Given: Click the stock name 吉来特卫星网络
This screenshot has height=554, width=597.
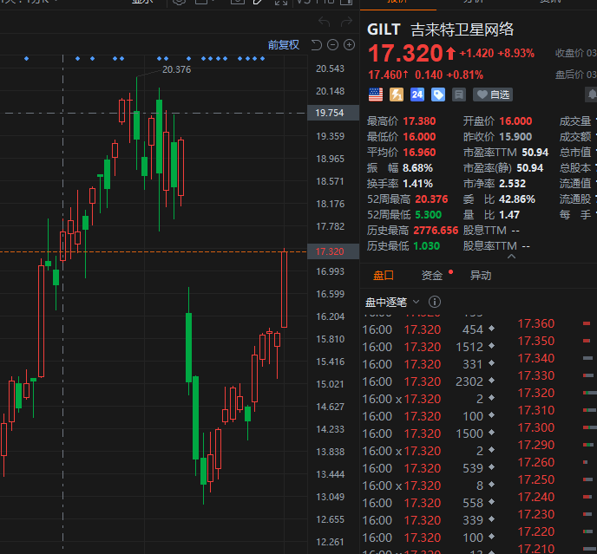Looking at the screenshot, I should 463,29.
